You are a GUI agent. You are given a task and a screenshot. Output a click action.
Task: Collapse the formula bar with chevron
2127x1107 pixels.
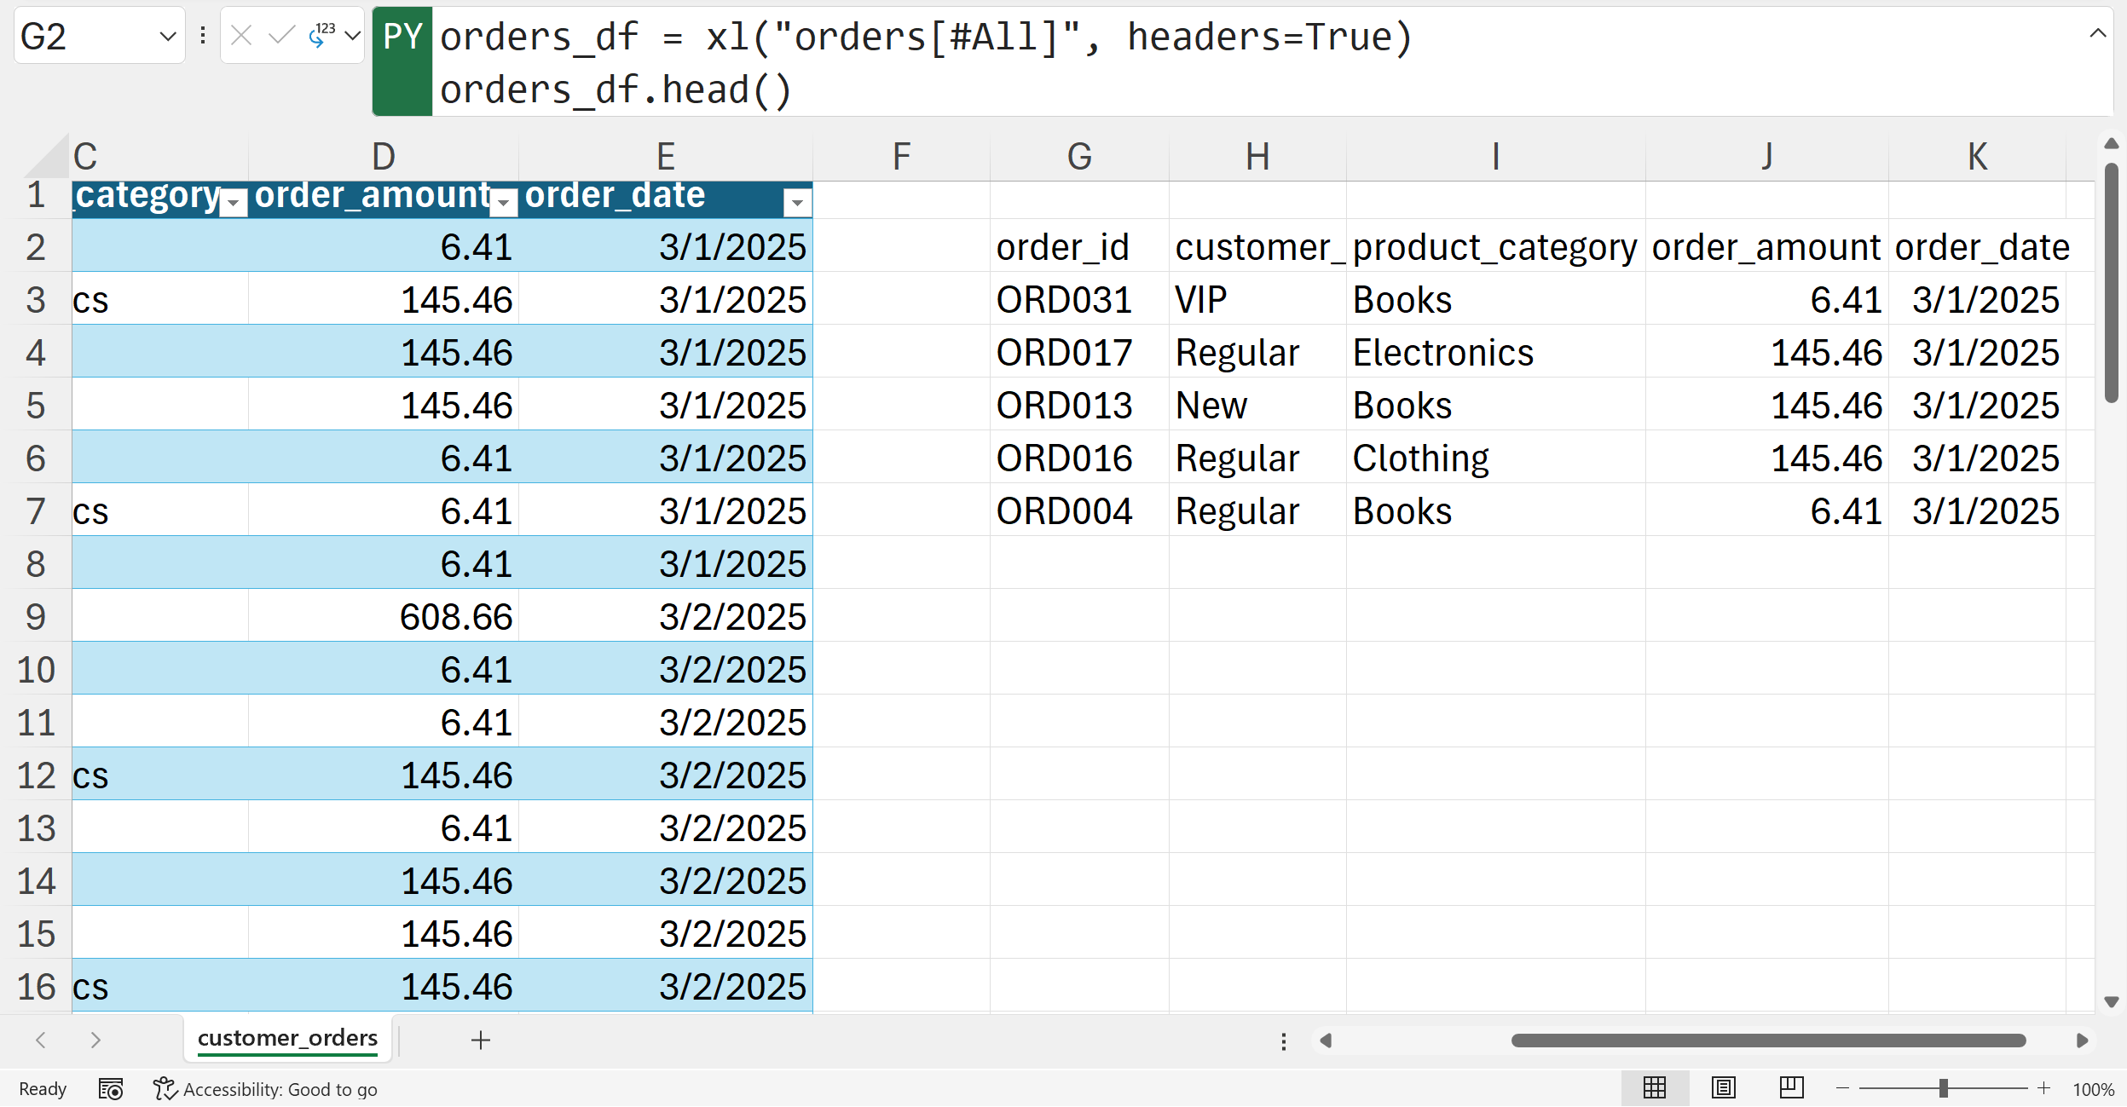[2098, 34]
